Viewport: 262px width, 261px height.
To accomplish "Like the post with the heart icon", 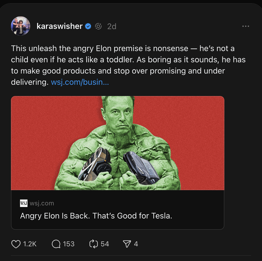I will click(x=16, y=244).
